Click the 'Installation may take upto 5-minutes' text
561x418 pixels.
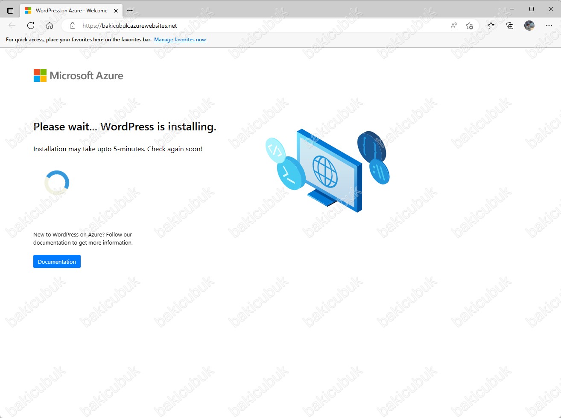118,149
